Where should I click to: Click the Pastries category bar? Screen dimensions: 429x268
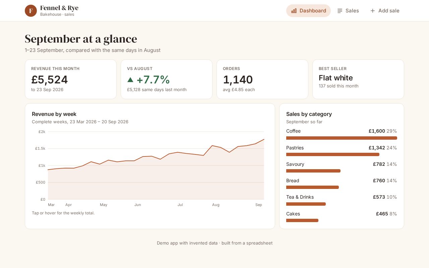(333, 154)
